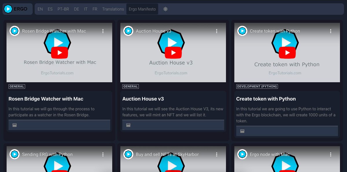The image size is (347, 172).
Task: Enable the FR language option
Action: coord(95,9)
